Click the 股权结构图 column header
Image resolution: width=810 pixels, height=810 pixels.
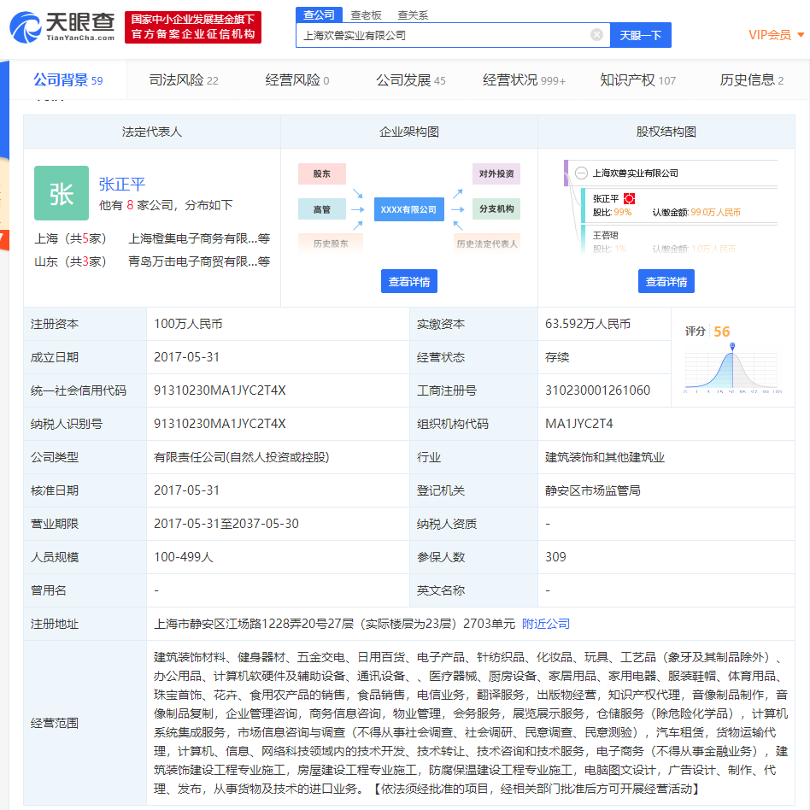pos(666,132)
